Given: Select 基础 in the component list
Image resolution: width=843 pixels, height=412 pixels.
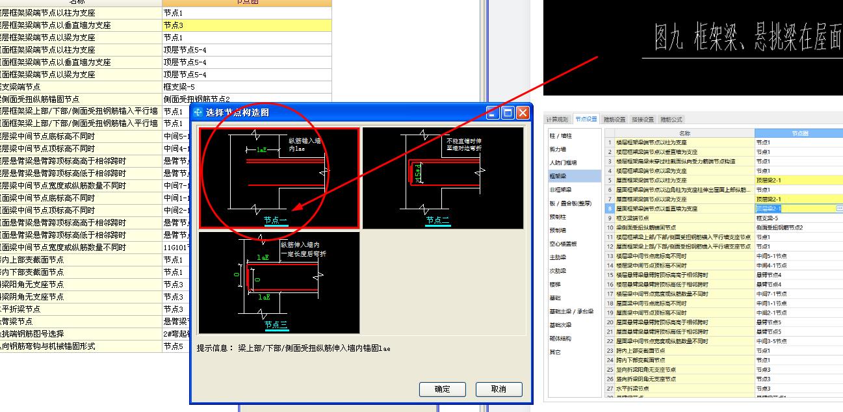Looking at the screenshot, I should click(575, 298).
